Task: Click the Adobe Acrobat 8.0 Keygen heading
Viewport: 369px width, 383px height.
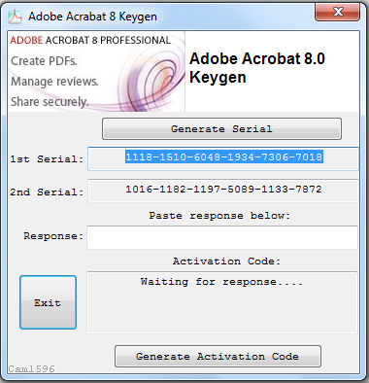Action: (x=257, y=68)
